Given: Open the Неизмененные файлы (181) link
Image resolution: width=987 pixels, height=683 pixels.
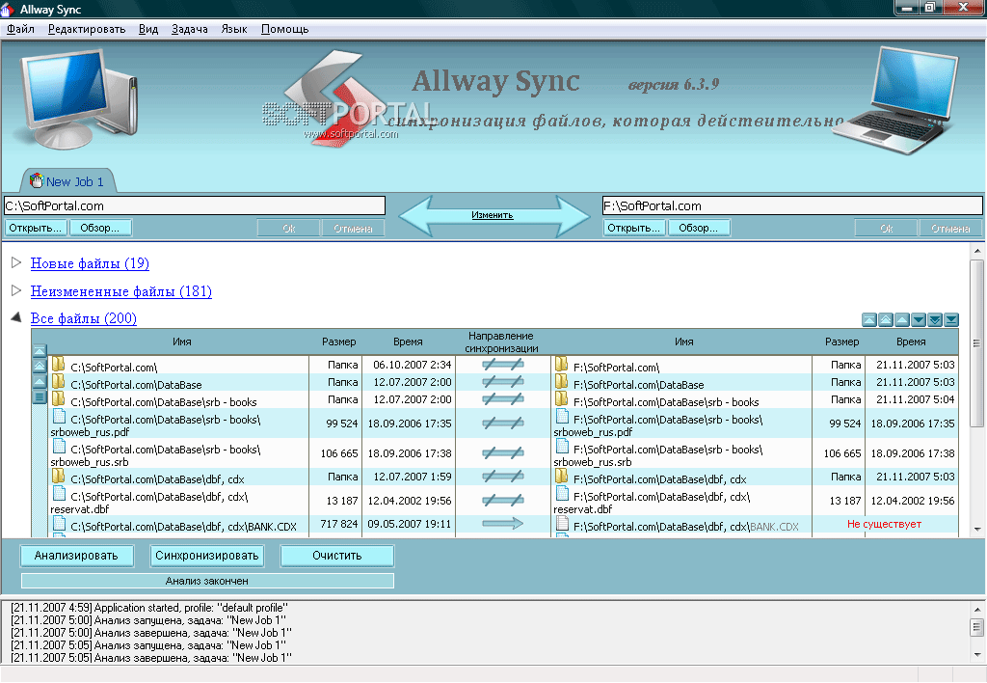Looking at the screenshot, I should 120,291.
